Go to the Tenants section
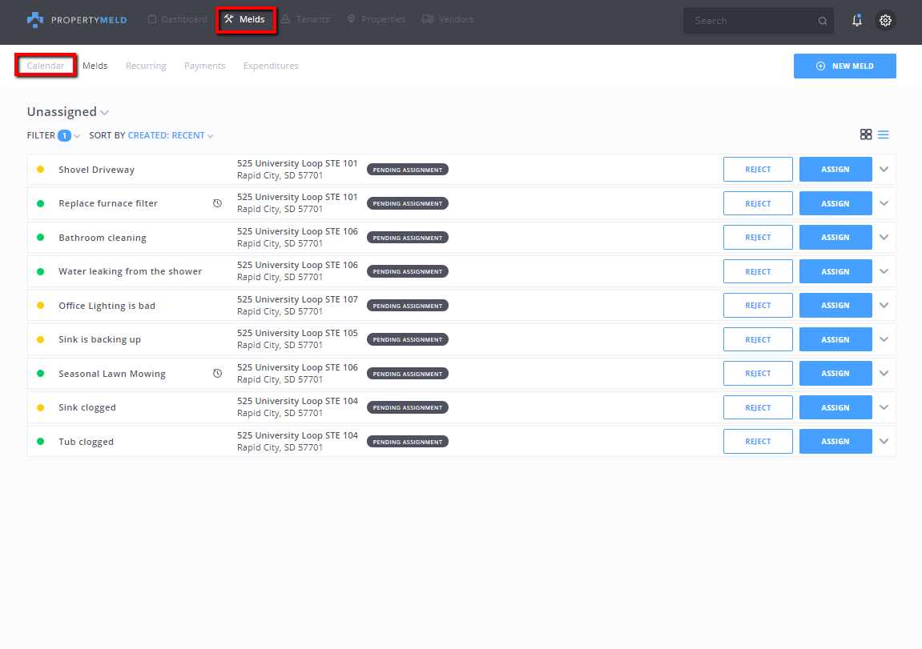The image size is (922, 649). [x=305, y=19]
